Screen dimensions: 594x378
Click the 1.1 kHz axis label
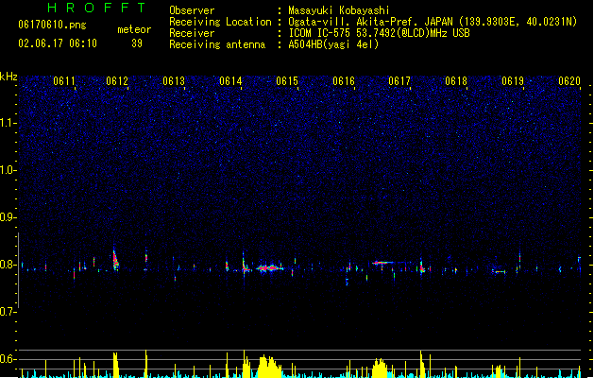click(8, 123)
